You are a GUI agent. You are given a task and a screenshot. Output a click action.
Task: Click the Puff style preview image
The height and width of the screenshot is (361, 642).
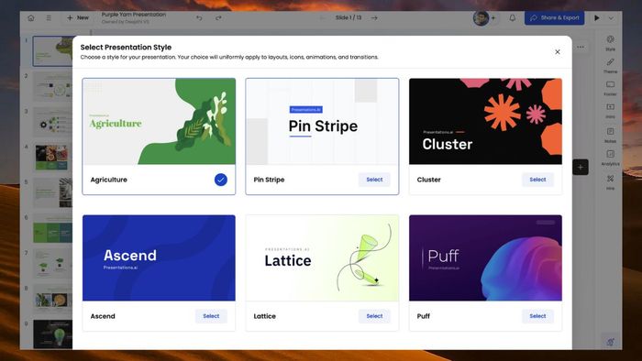pos(485,258)
